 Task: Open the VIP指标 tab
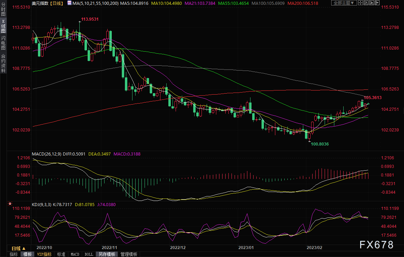coord(44,254)
